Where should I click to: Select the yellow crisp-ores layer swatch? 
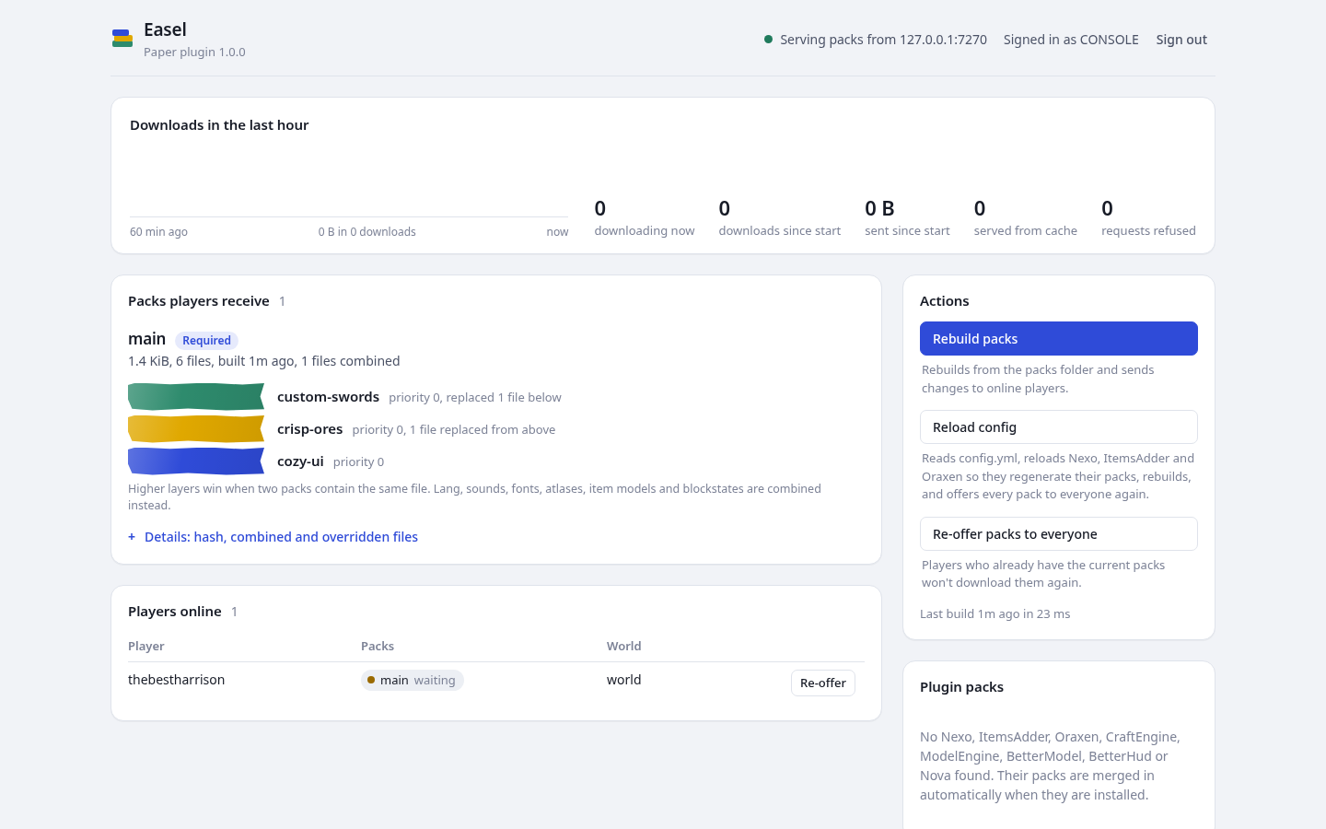(x=196, y=429)
